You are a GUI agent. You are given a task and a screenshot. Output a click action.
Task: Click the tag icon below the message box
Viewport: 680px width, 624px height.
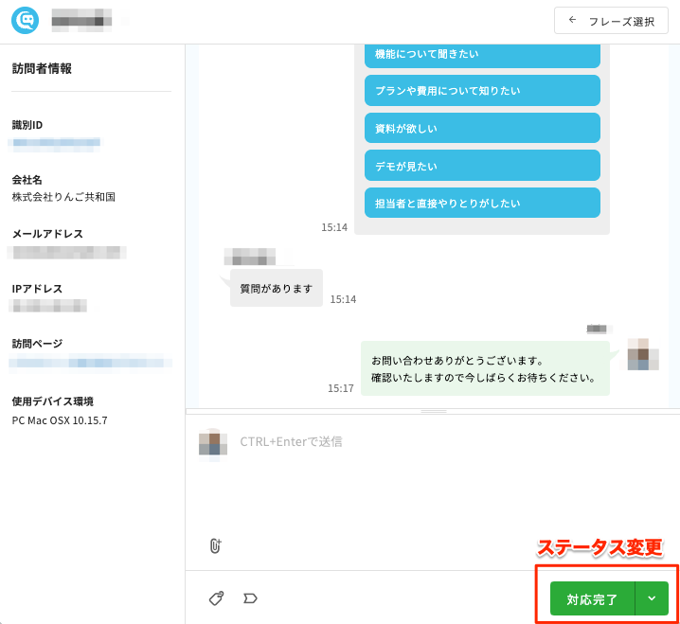tap(216, 598)
